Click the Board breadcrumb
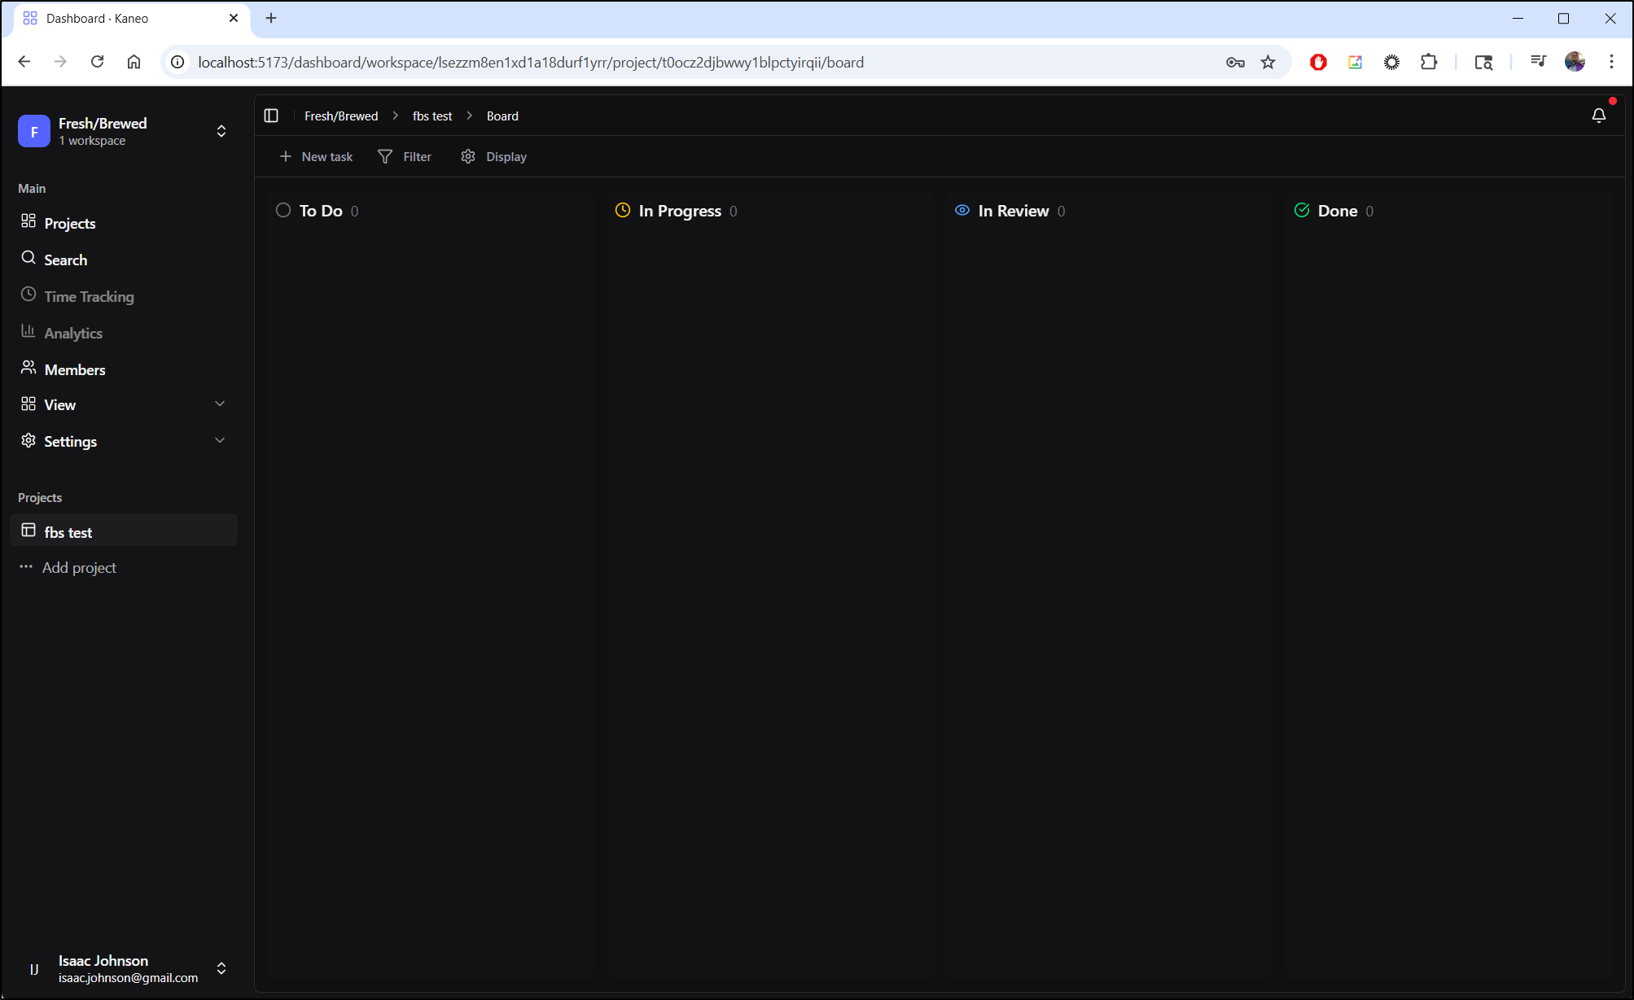 pyautogui.click(x=502, y=116)
